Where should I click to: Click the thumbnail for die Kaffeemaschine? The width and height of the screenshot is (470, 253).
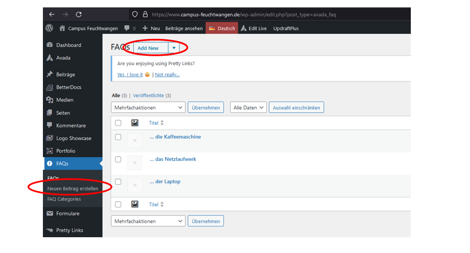tap(135, 140)
